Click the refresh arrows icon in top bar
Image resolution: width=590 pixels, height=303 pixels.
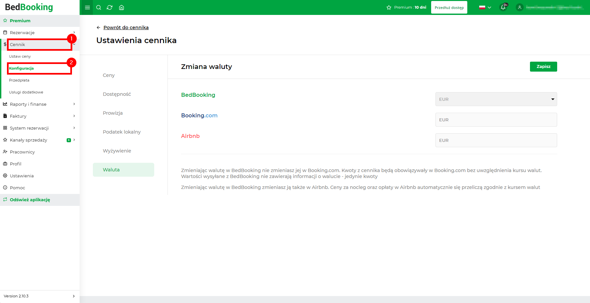pyautogui.click(x=110, y=8)
